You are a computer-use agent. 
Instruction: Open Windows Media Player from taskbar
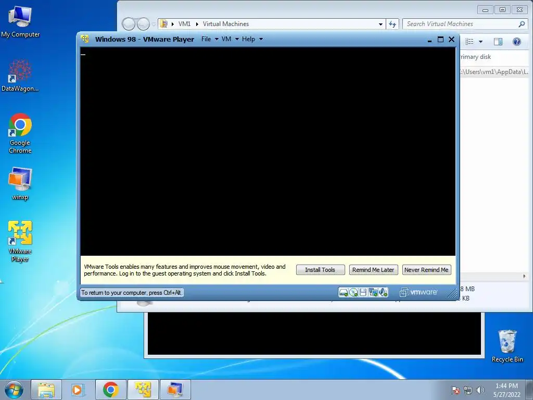(78, 390)
